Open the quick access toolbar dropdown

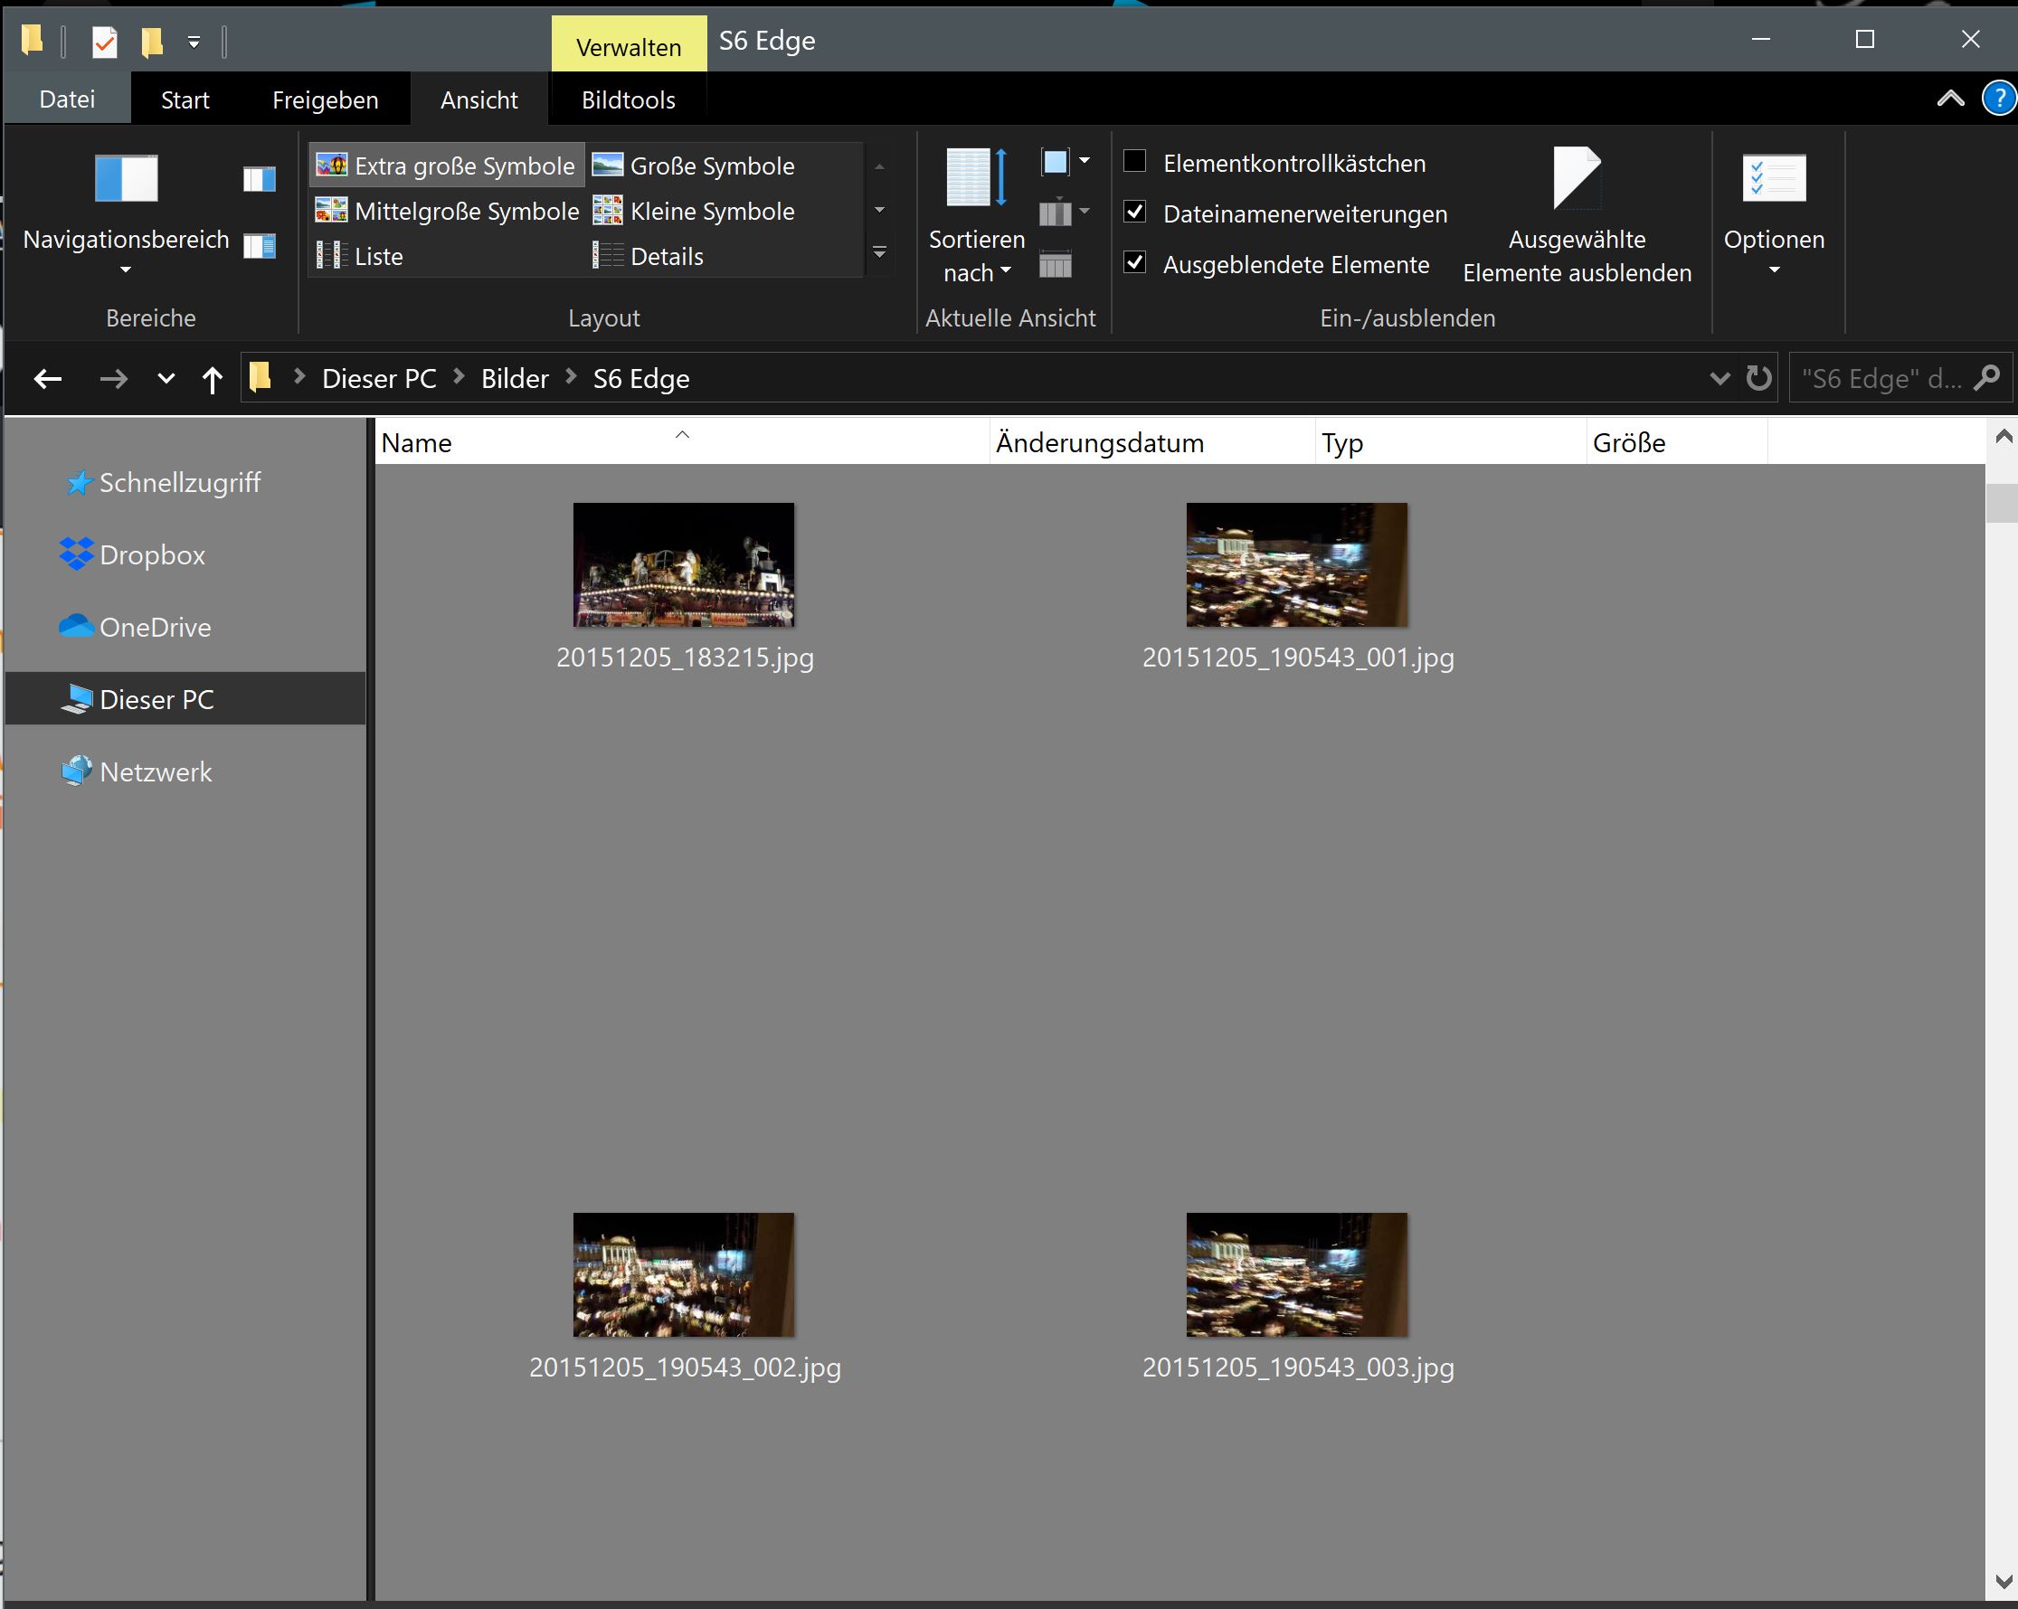[194, 42]
